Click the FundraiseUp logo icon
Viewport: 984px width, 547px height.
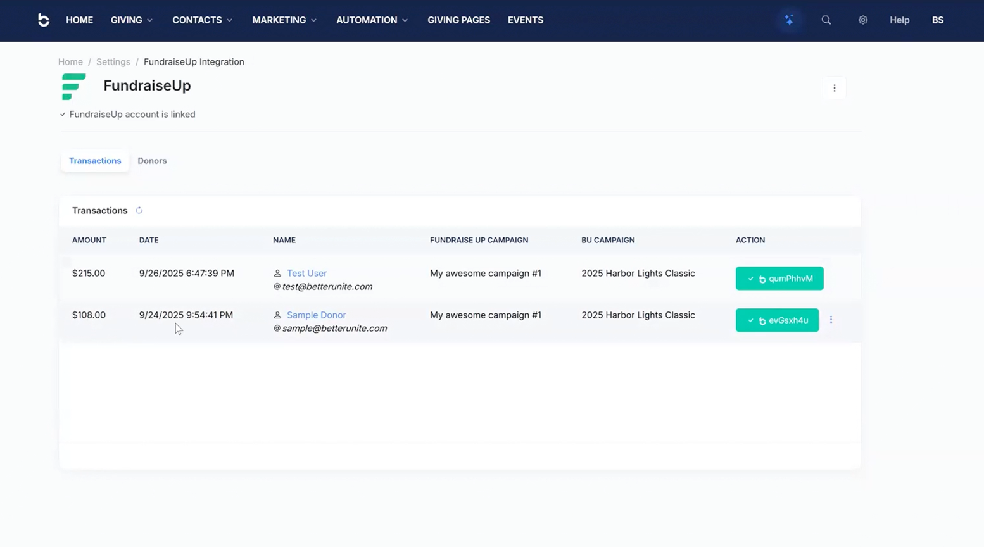point(74,87)
